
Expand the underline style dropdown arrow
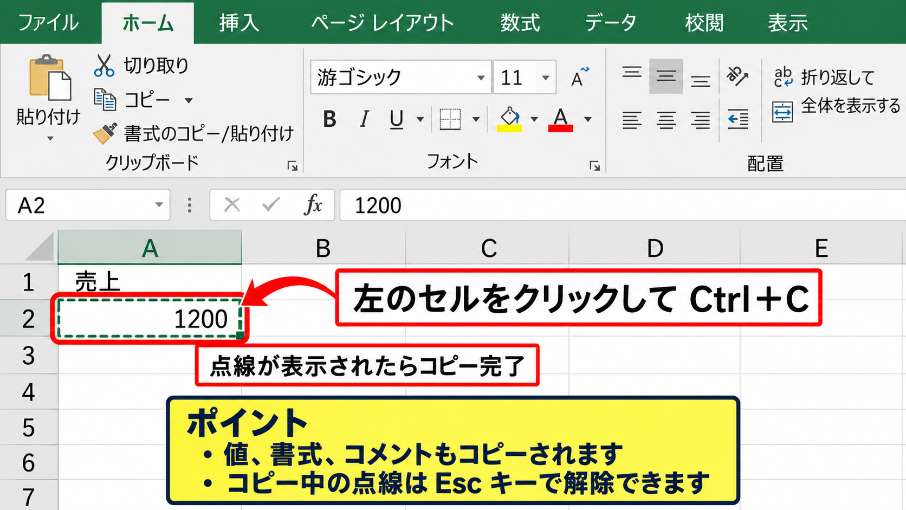pos(420,119)
